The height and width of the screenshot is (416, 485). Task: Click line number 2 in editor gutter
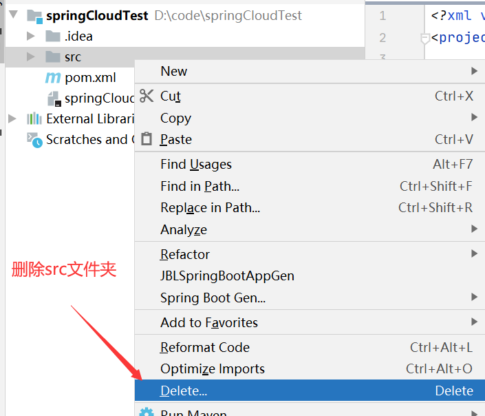383,38
